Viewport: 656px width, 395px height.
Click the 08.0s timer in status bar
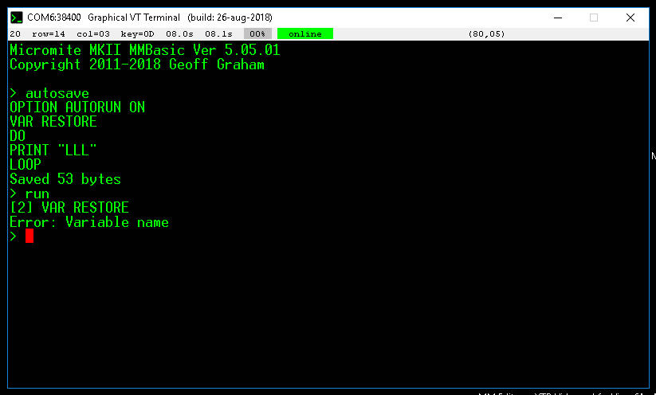(179, 34)
